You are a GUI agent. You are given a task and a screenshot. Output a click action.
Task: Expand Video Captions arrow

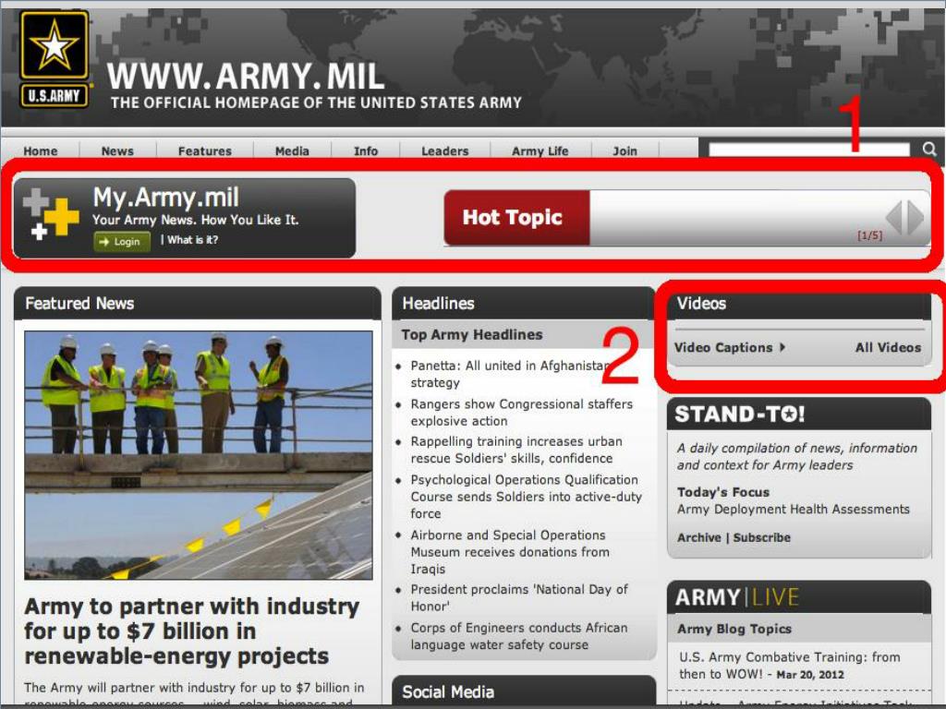(x=782, y=347)
